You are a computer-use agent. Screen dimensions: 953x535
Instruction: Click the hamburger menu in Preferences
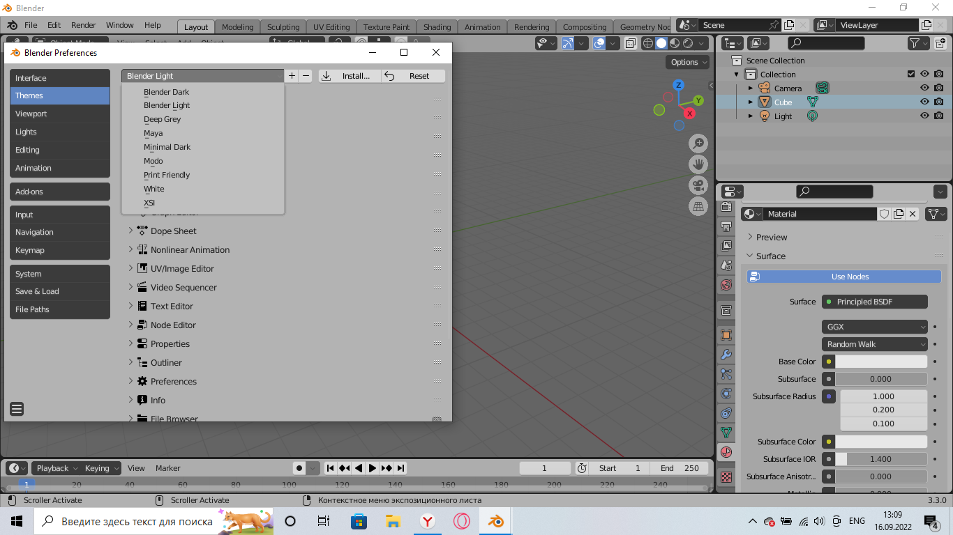tap(17, 409)
